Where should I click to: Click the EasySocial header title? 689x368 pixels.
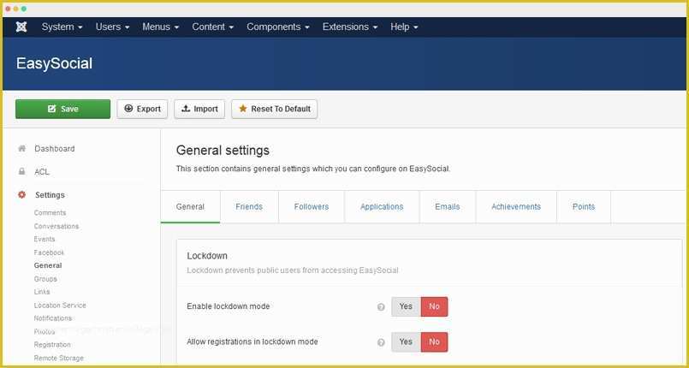tap(55, 63)
